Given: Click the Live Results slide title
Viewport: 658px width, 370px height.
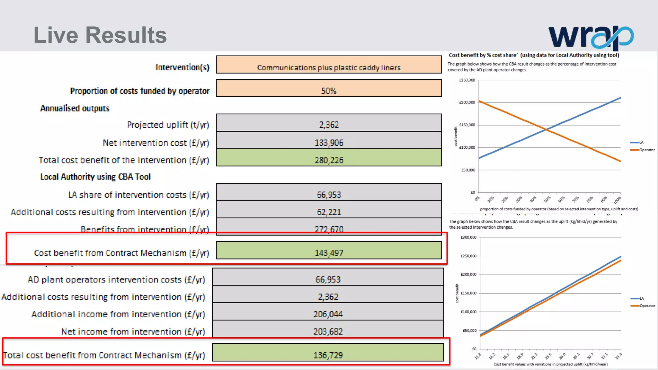Looking at the screenshot, I should [100, 35].
